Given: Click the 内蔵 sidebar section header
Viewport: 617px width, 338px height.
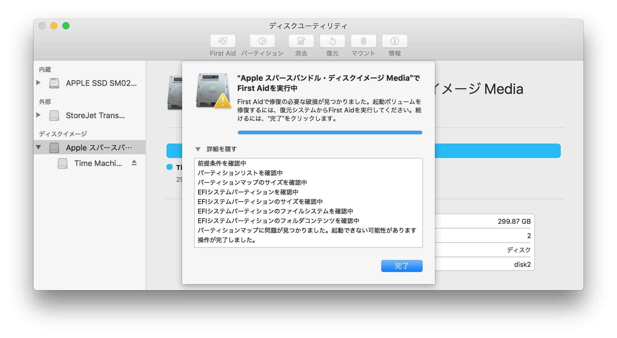Looking at the screenshot, I should pyautogui.click(x=45, y=69).
